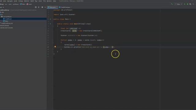Click the main method breadcrumb
The image size is (196, 110).
29,4
